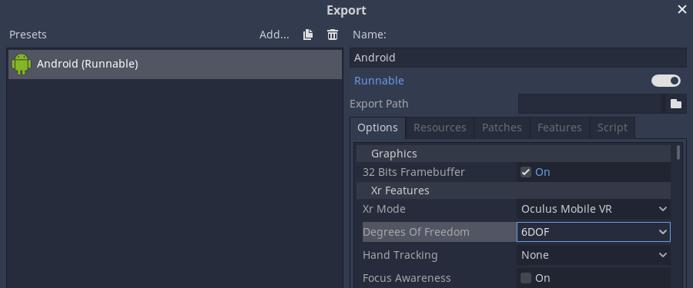Close the Export dialog

point(682,9)
